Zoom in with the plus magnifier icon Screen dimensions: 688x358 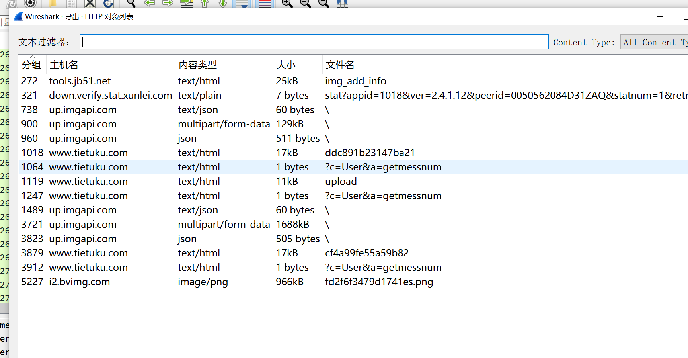point(287,3)
